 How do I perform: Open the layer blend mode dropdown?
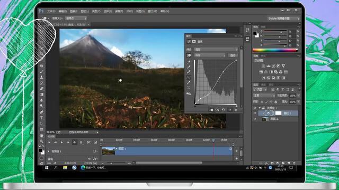tap(264, 96)
